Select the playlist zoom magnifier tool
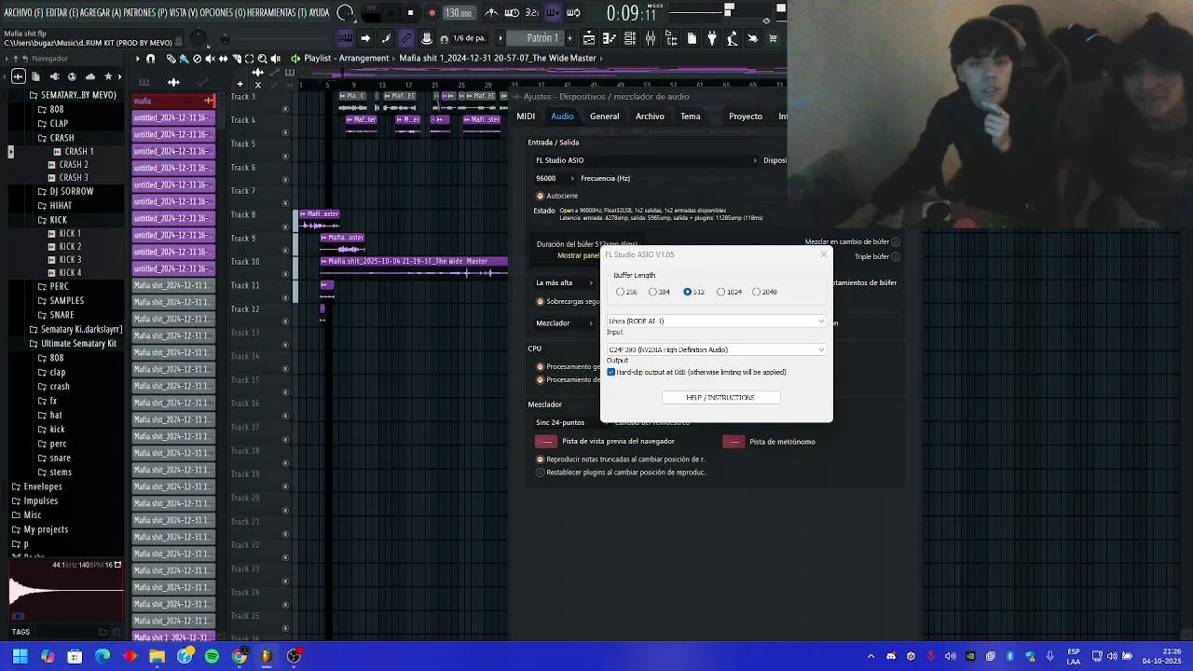This screenshot has height=671, width=1193. (262, 59)
